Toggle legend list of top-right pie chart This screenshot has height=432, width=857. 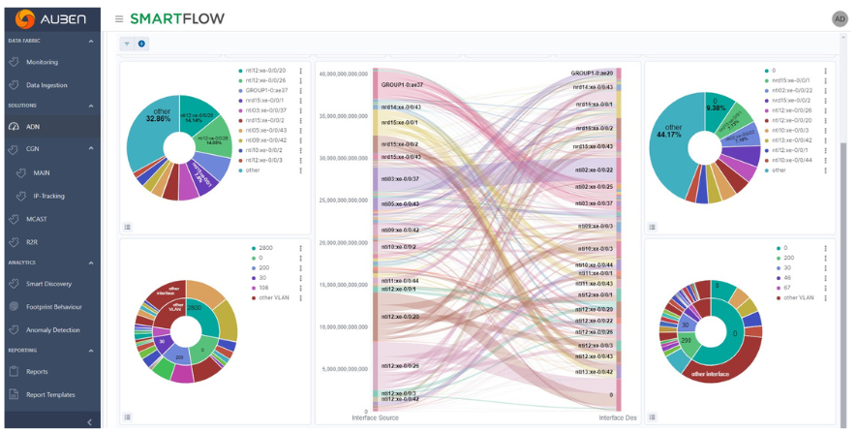pyautogui.click(x=652, y=227)
